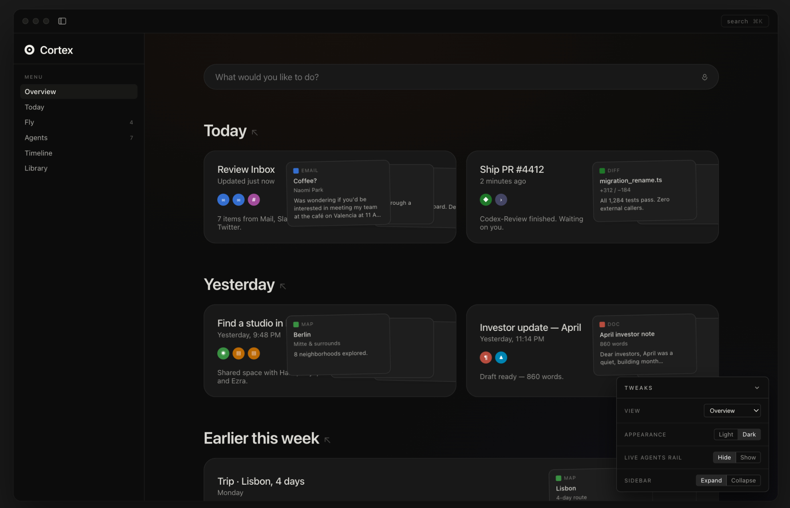Go to Timeline in sidebar menu
Screen dimensions: 790x508
pos(38,153)
